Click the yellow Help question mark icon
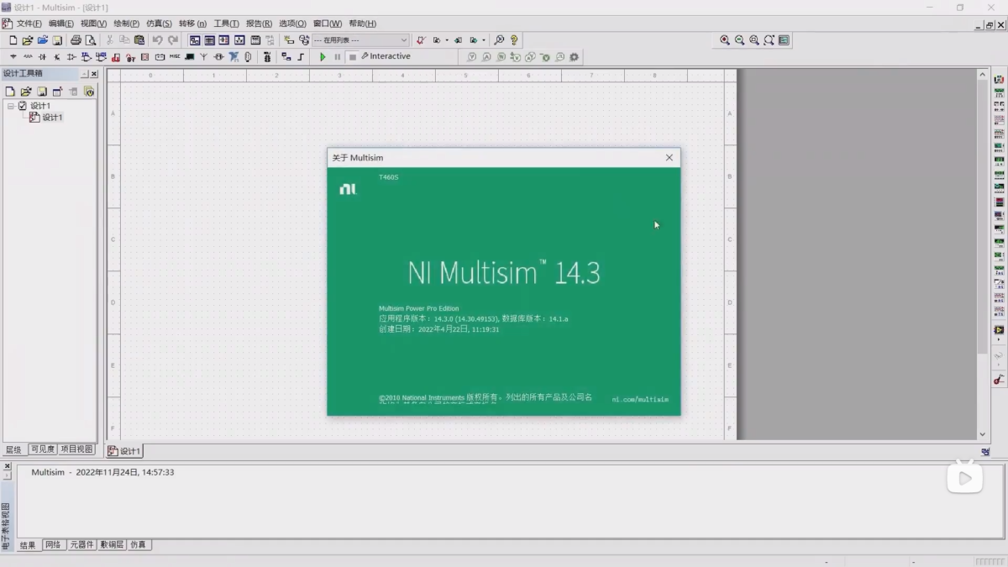The image size is (1008, 567). point(514,40)
